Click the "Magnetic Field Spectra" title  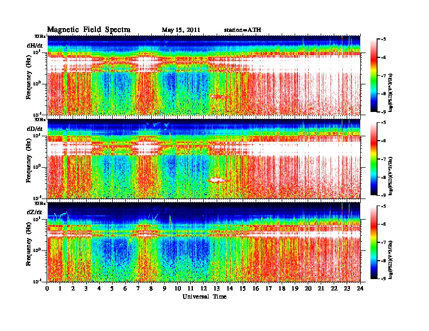coord(89,30)
